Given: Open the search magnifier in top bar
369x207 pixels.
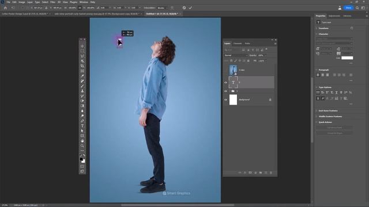Looking at the screenshot, I should click(357, 7).
